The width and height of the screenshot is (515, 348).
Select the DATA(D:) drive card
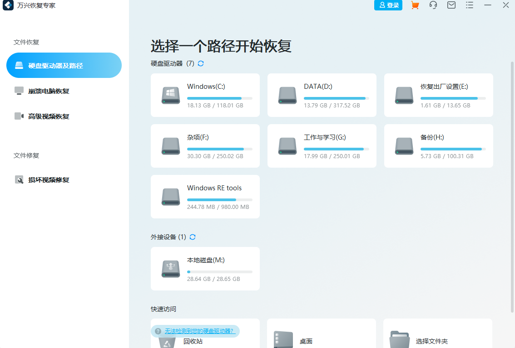tap(322, 95)
